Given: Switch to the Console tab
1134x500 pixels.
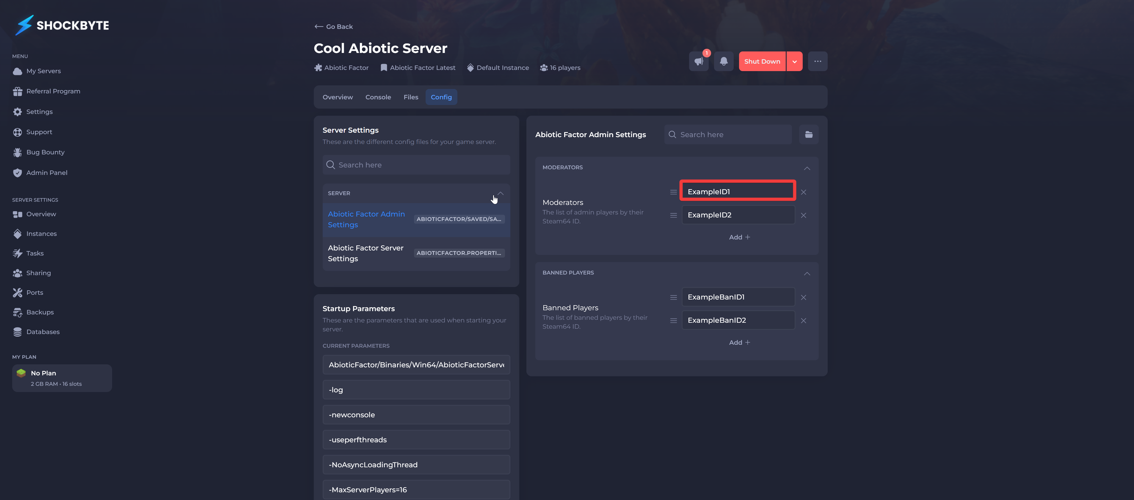Looking at the screenshot, I should (x=378, y=97).
